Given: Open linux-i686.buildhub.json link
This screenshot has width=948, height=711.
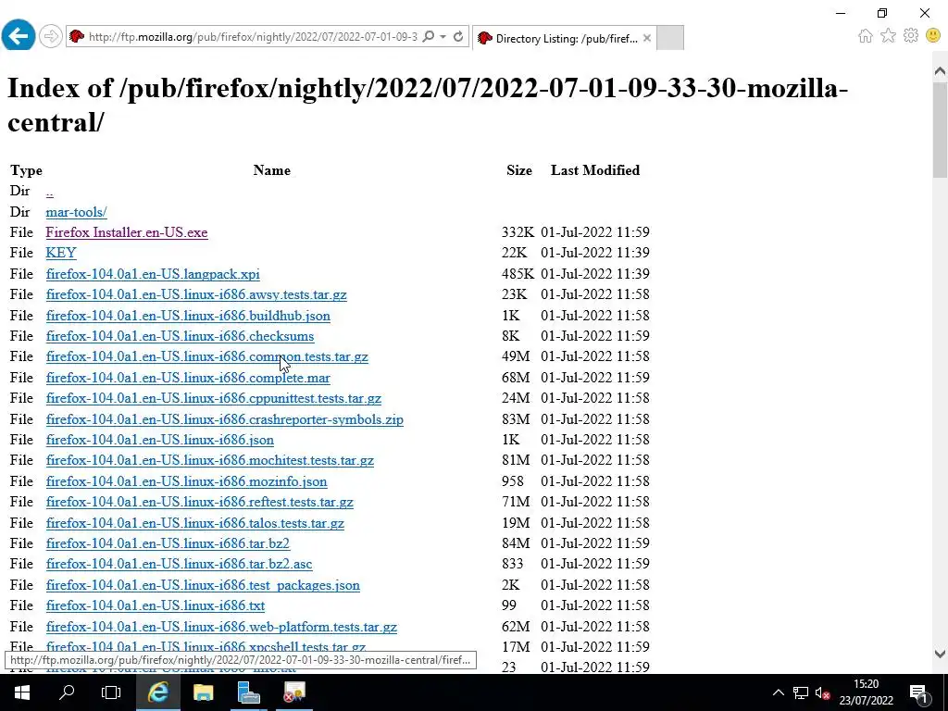Looking at the screenshot, I should 188,316.
